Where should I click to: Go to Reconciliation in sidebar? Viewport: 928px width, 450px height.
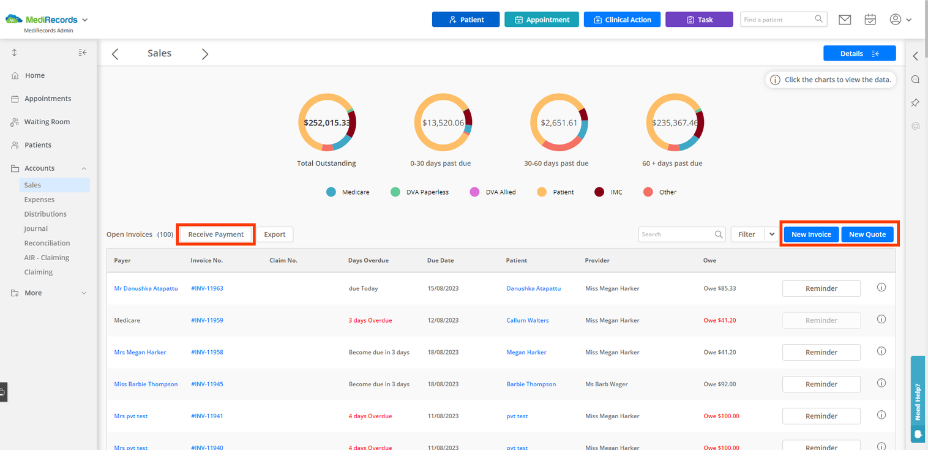(x=47, y=243)
